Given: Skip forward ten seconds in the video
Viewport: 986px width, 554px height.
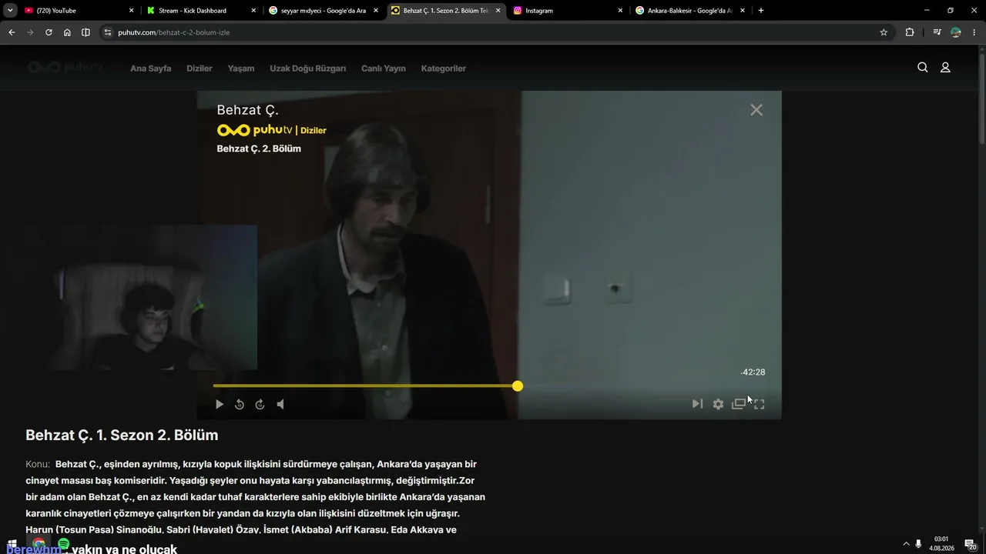Looking at the screenshot, I should tap(260, 404).
